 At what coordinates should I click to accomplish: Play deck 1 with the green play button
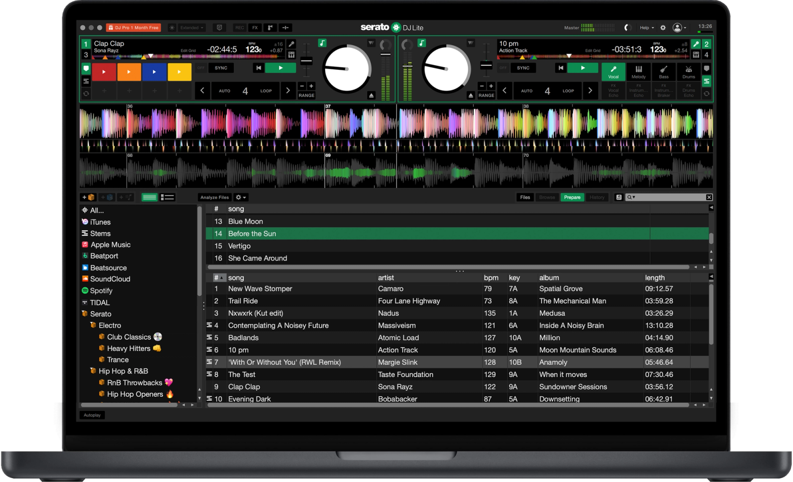[281, 68]
